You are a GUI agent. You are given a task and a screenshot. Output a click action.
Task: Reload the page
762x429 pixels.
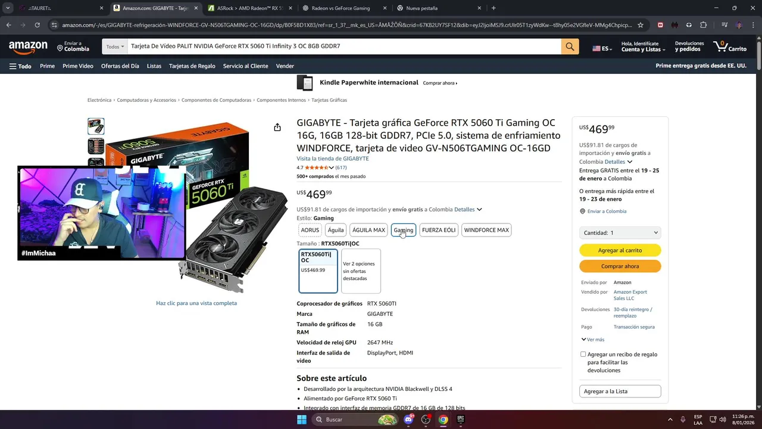click(x=37, y=25)
